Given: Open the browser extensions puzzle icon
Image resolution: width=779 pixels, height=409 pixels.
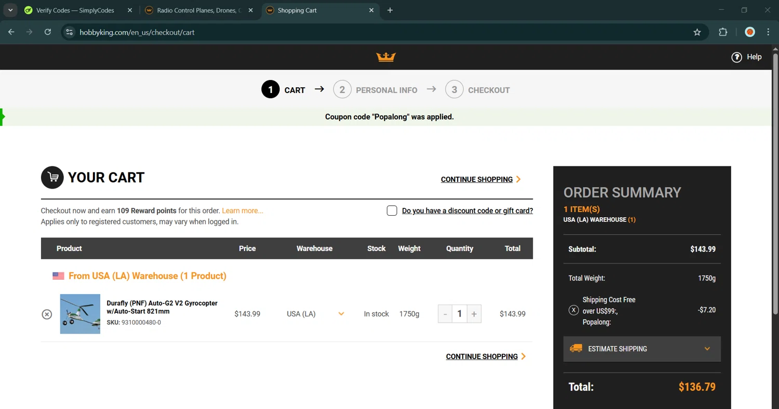Looking at the screenshot, I should (723, 32).
